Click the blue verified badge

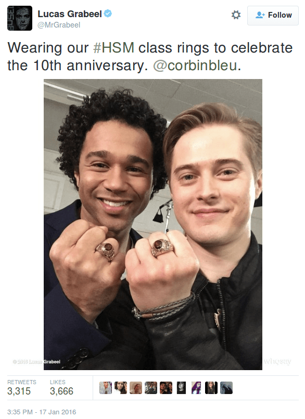click(x=108, y=13)
